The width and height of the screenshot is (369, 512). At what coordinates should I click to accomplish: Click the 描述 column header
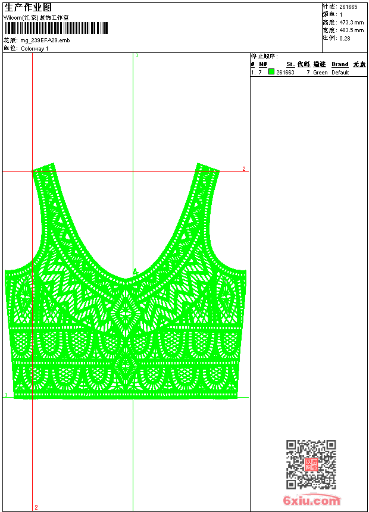point(320,64)
